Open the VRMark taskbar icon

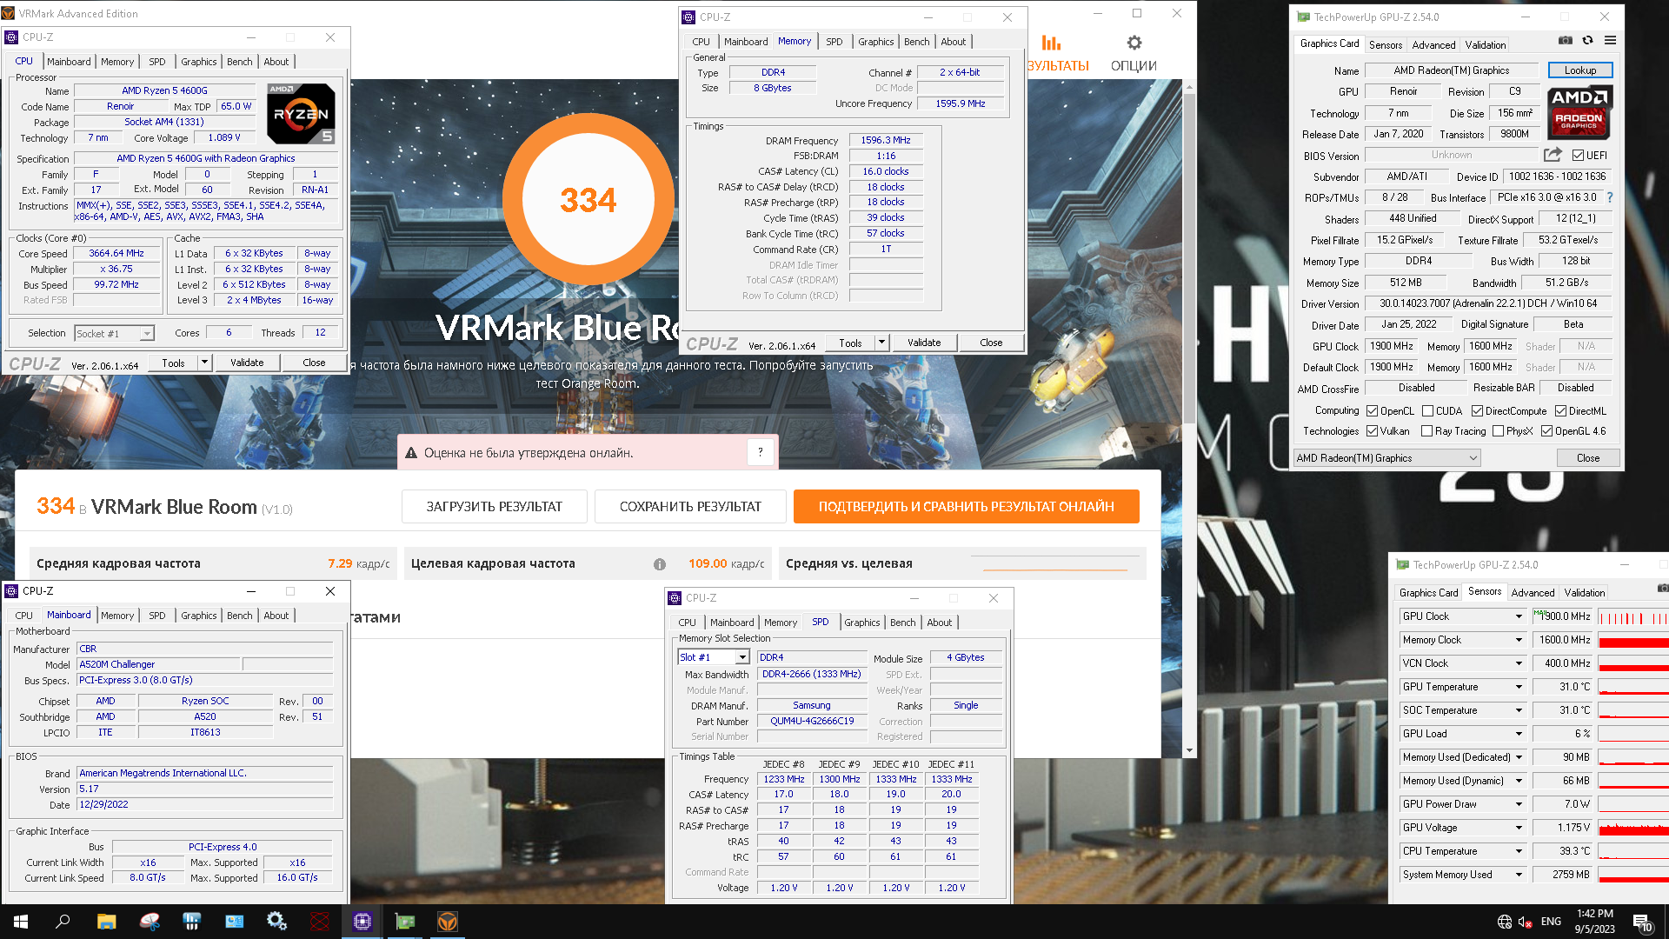[448, 922]
